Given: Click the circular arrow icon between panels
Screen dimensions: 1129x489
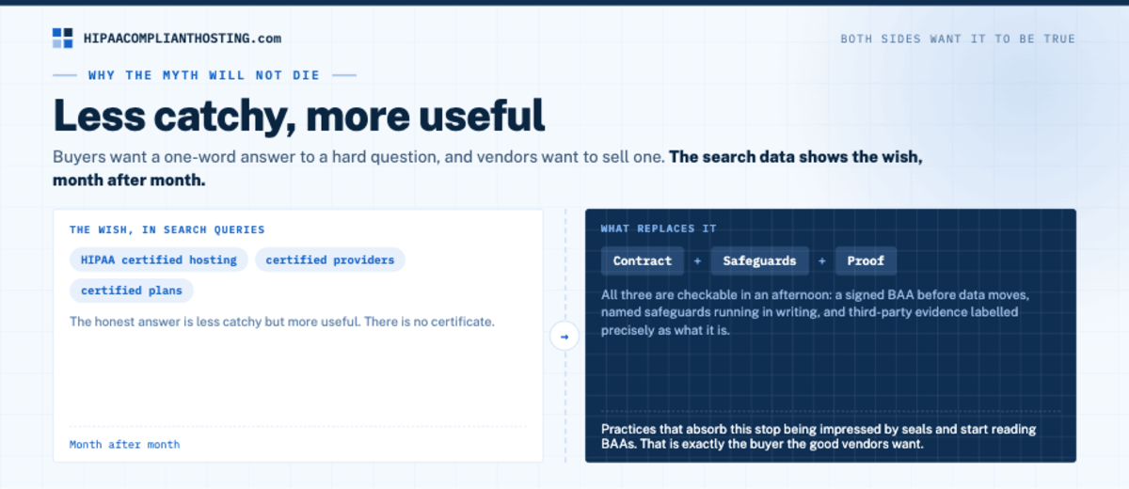Looking at the screenshot, I should (x=564, y=337).
